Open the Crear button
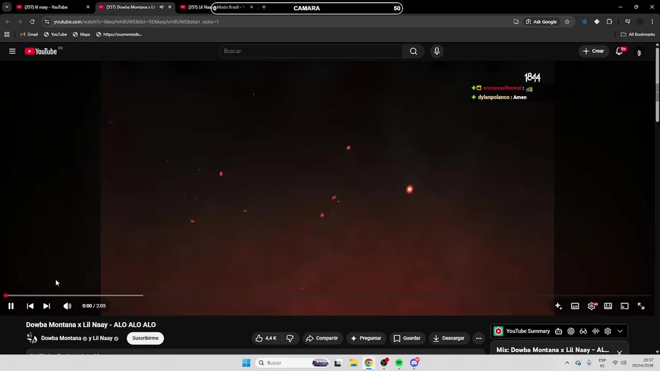The image size is (660, 371). (593, 51)
